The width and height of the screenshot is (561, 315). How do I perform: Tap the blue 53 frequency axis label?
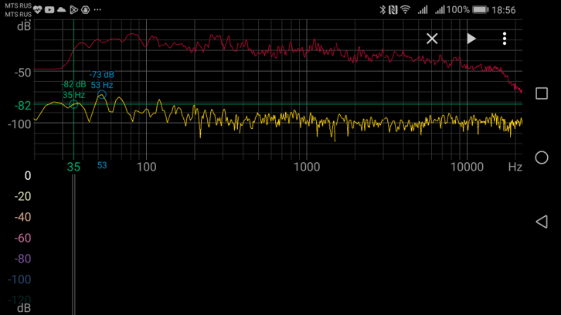click(101, 165)
